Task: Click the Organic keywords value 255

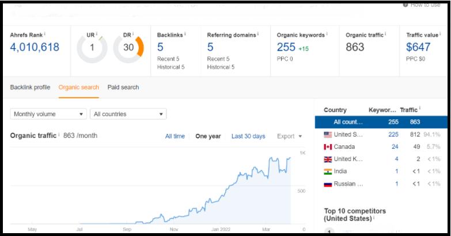Action: (x=286, y=47)
